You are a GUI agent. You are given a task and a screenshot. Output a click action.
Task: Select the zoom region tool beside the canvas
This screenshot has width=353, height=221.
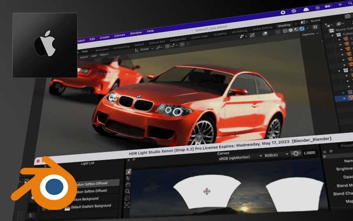(x=127, y=198)
